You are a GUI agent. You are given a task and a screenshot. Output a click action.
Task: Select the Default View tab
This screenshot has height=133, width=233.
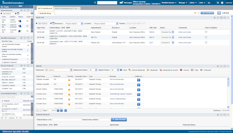46,13
